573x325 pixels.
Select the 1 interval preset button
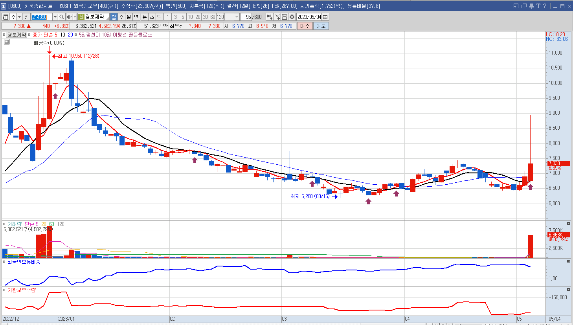tap(168, 17)
